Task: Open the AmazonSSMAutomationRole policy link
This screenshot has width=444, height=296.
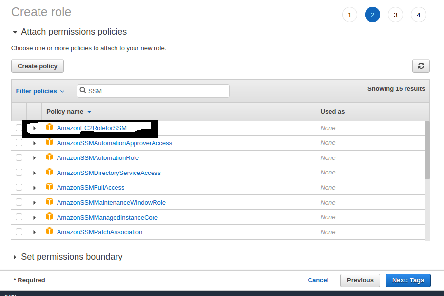Action: point(97,157)
